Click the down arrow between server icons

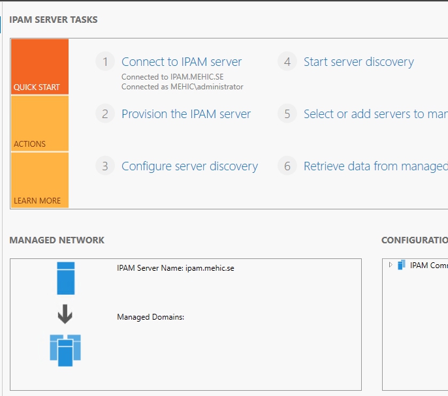pyautogui.click(x=65, y=316)
